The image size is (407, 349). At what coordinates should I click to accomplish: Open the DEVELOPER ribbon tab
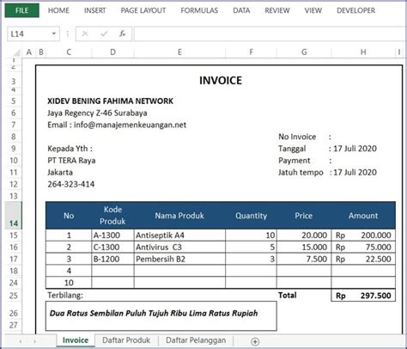pyautogui.click(x=355, y=10)
